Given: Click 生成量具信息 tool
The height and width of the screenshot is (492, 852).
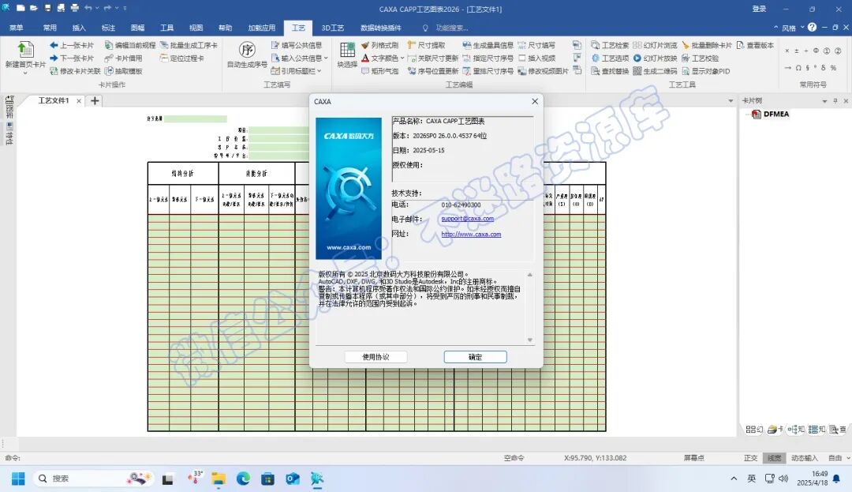Looking at the screenshot, I should [x=488, y=45].
